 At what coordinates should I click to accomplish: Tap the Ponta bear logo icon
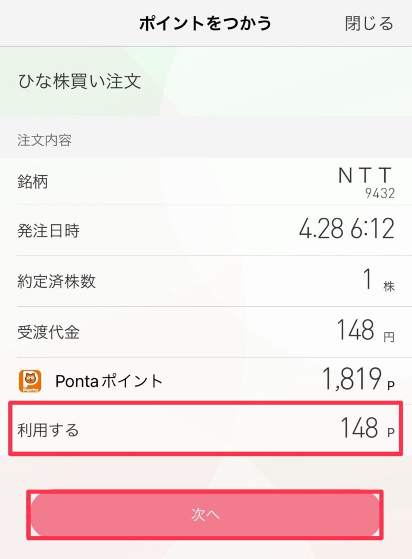click(x=30, y=381)
